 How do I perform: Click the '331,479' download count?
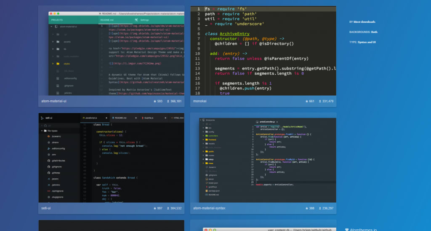pos(328,101)
